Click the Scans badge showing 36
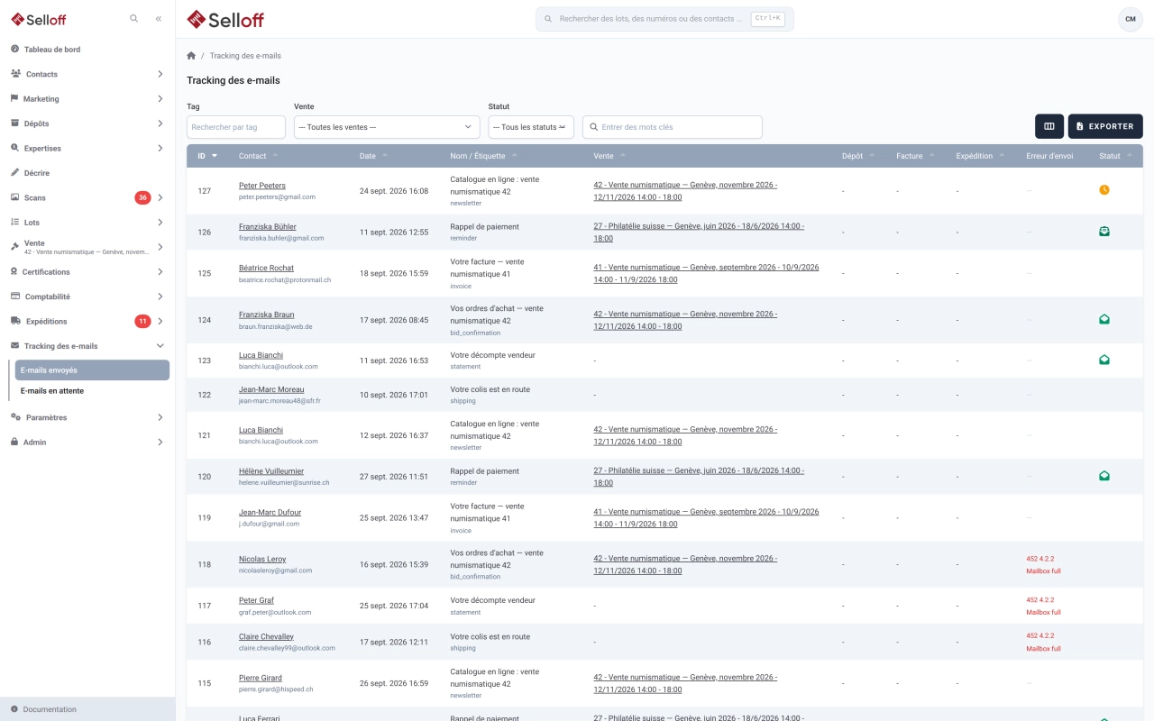This screenshot has height=721, width=1154. (x=142, y=197)
